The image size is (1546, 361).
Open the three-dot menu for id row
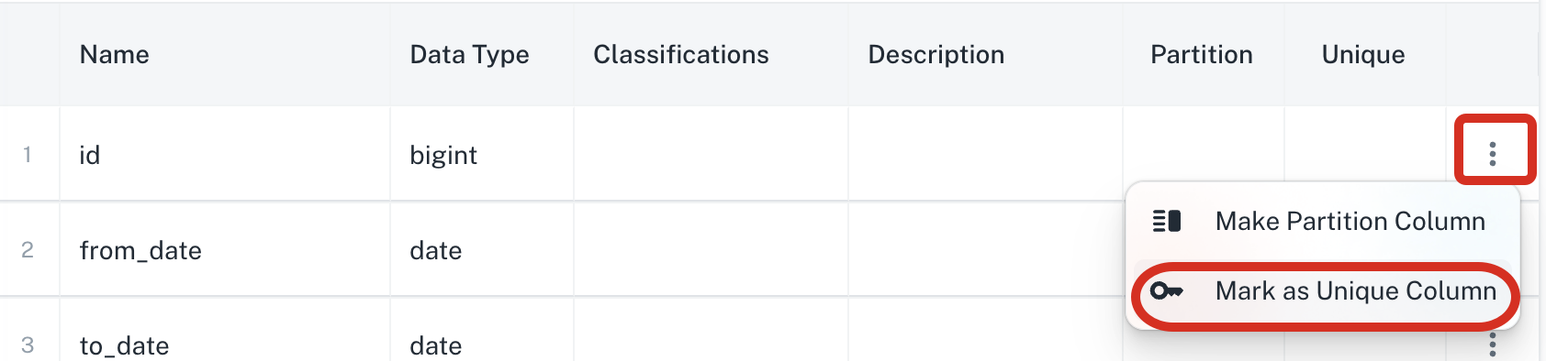[x=1493, y=153]
